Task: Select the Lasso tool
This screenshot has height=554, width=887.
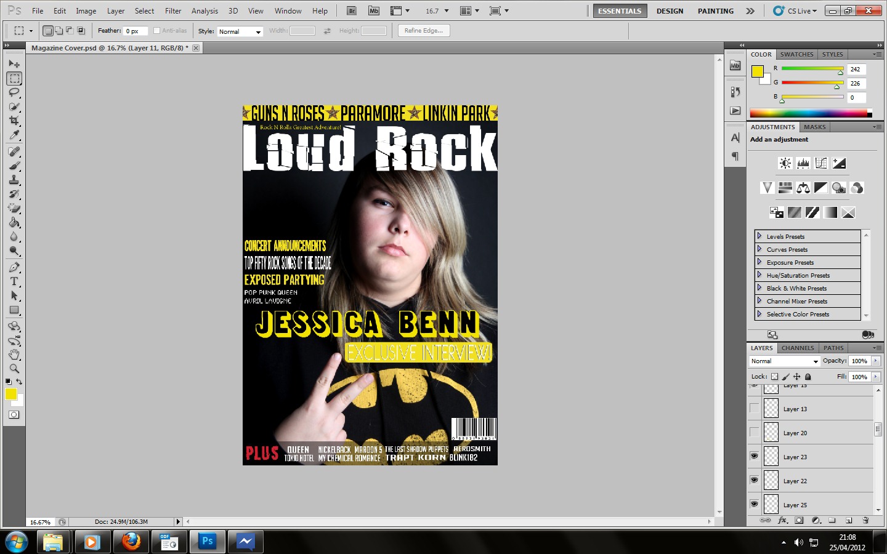Action: [x=14, y=92]
